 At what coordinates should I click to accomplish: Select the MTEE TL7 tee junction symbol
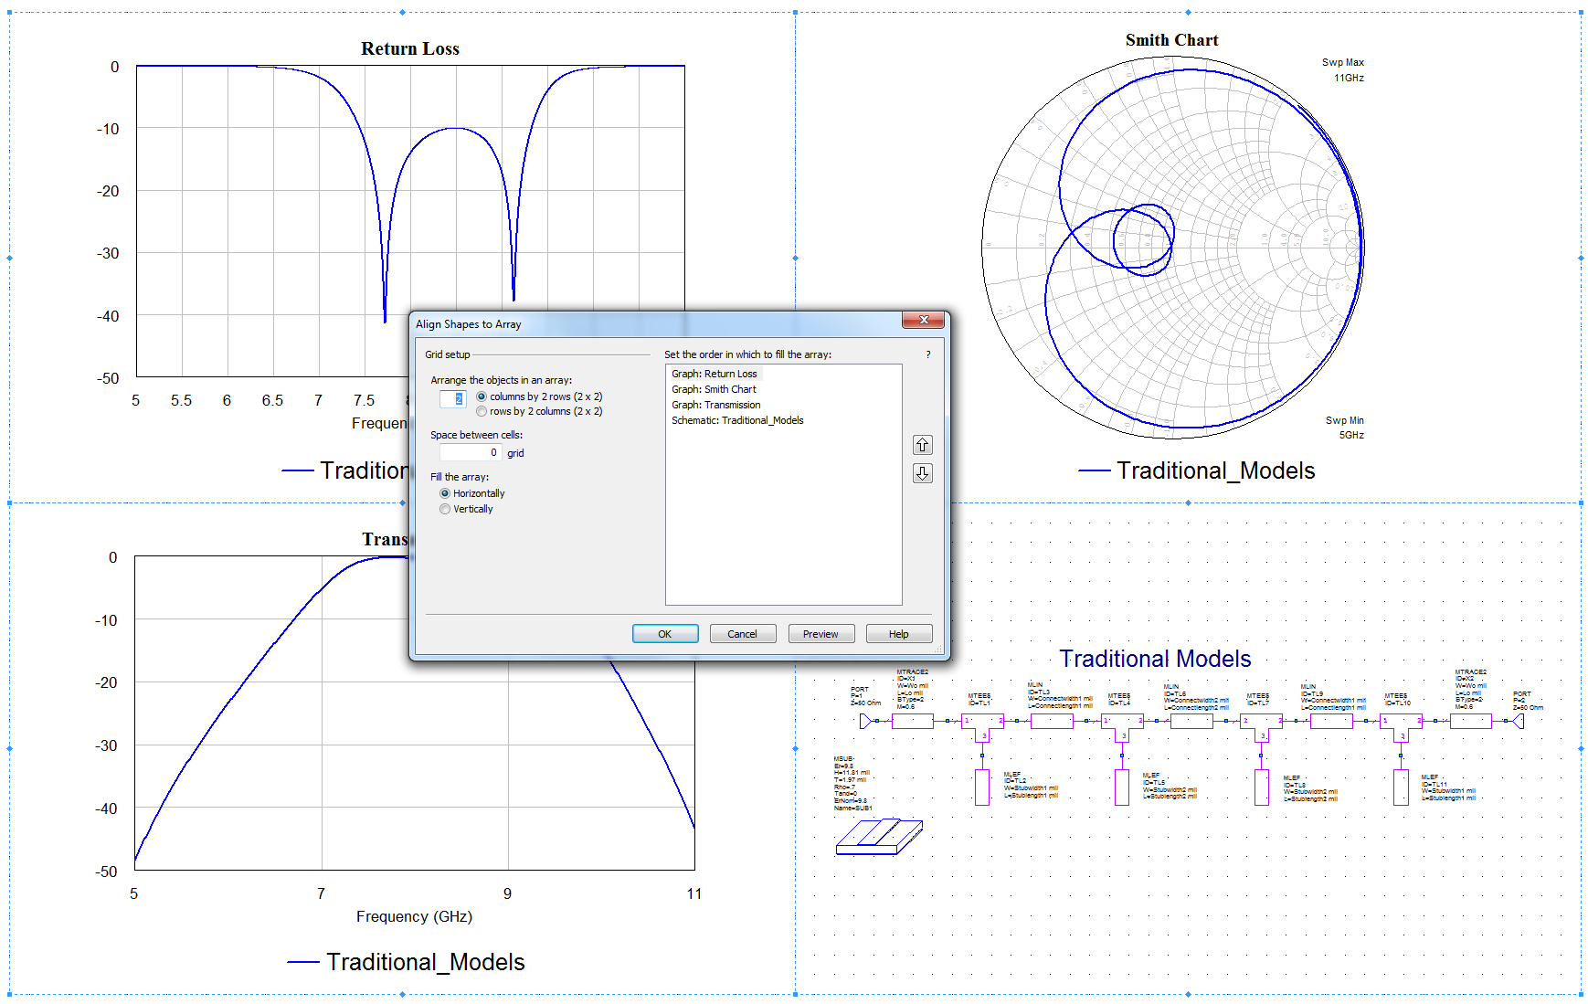pyautogui.click(x=1261, y=727)
